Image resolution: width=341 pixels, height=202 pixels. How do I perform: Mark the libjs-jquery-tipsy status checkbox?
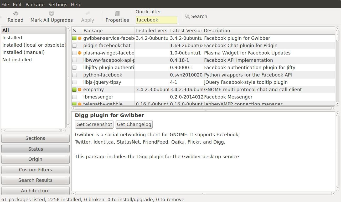(75, 82)
